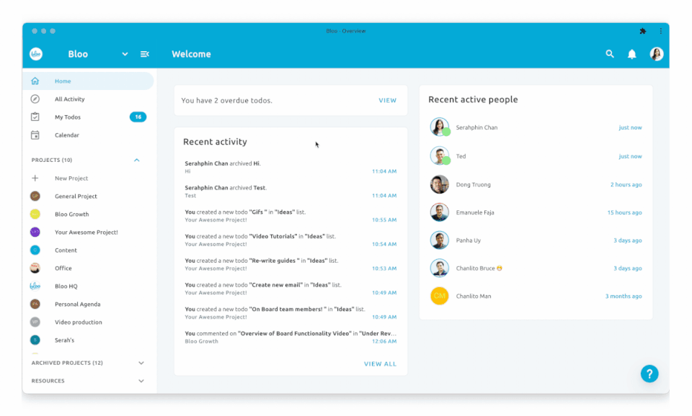Click the Serah's teal icon
The image size is (692, 416).
pyautogui.click(x=35, y=340)
